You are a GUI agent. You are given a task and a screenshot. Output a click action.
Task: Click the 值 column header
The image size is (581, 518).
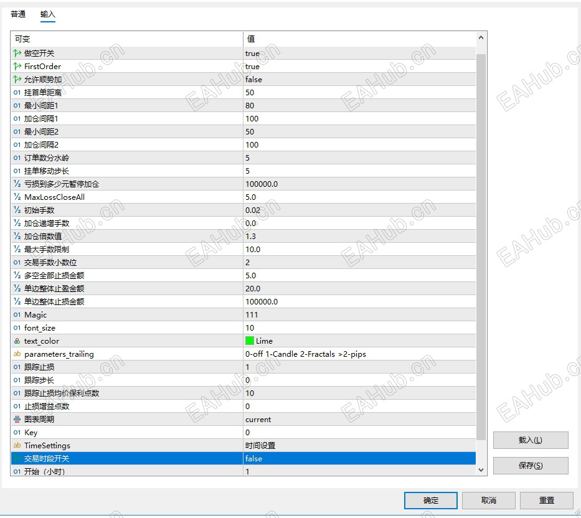(359, 39)
